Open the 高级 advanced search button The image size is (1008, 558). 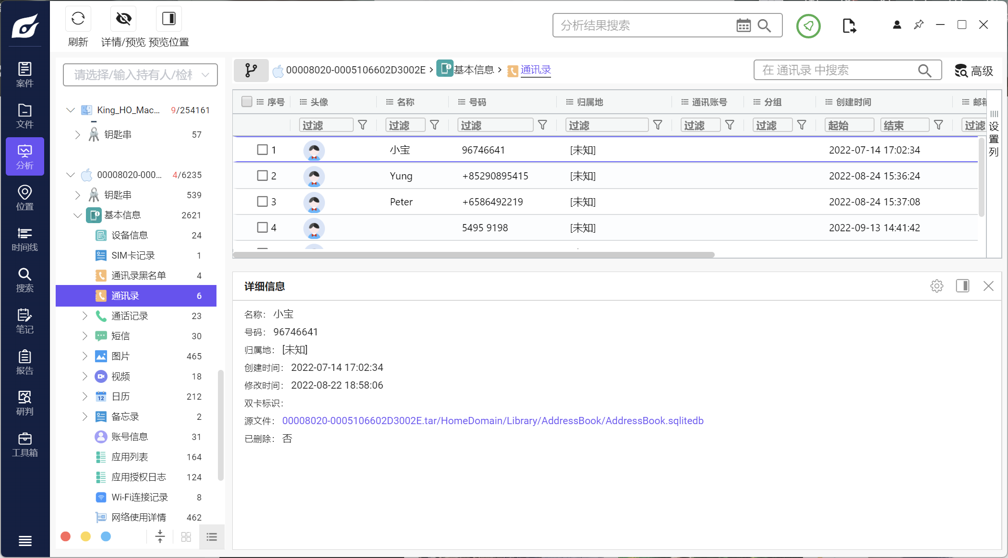973,71
